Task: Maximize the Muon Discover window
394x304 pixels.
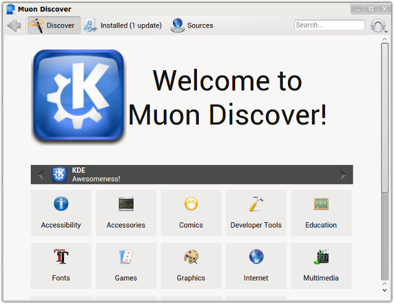Action: point(371,9)
